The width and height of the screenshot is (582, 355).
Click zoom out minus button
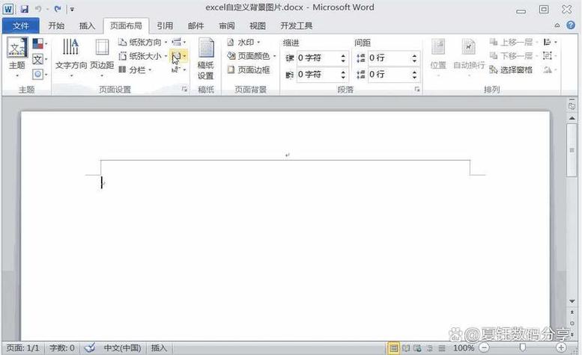[485, 348]
